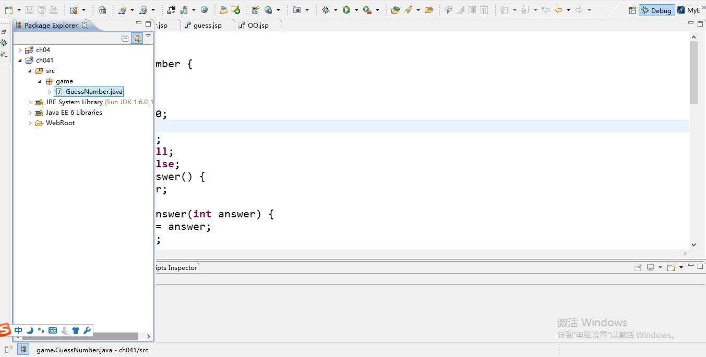Screen dimensions: 706x357
Task: Collapse the src folder node
Action: 30,71
